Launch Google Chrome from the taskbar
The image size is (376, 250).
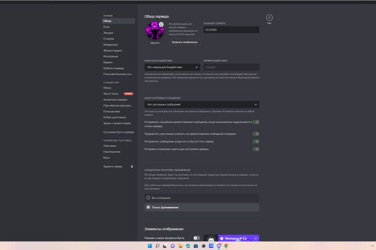(226, 246)
